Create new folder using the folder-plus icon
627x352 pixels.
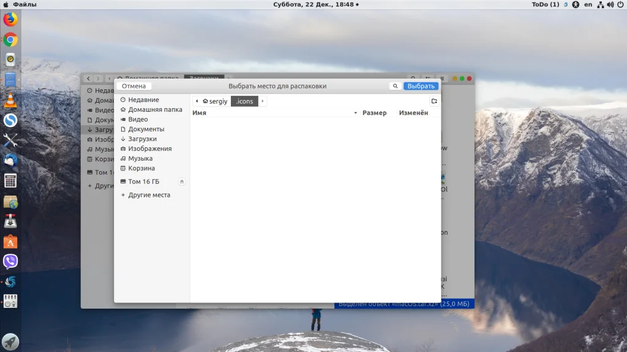[x=434, y=101]
